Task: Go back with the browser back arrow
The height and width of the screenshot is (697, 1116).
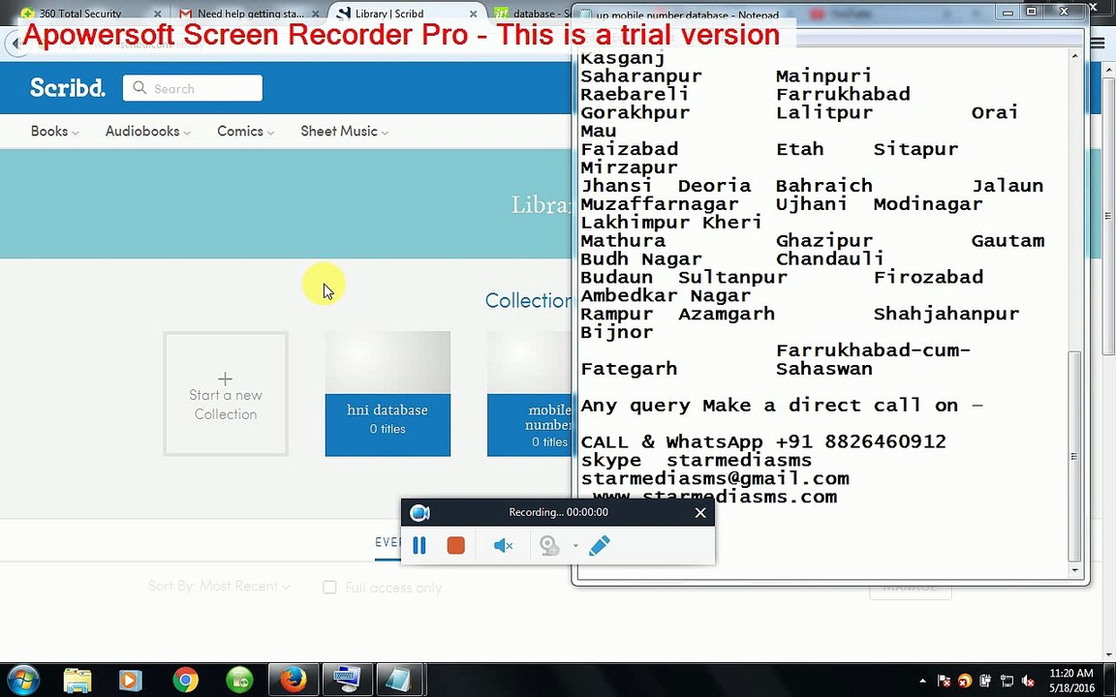Action: tap(15, 44)
